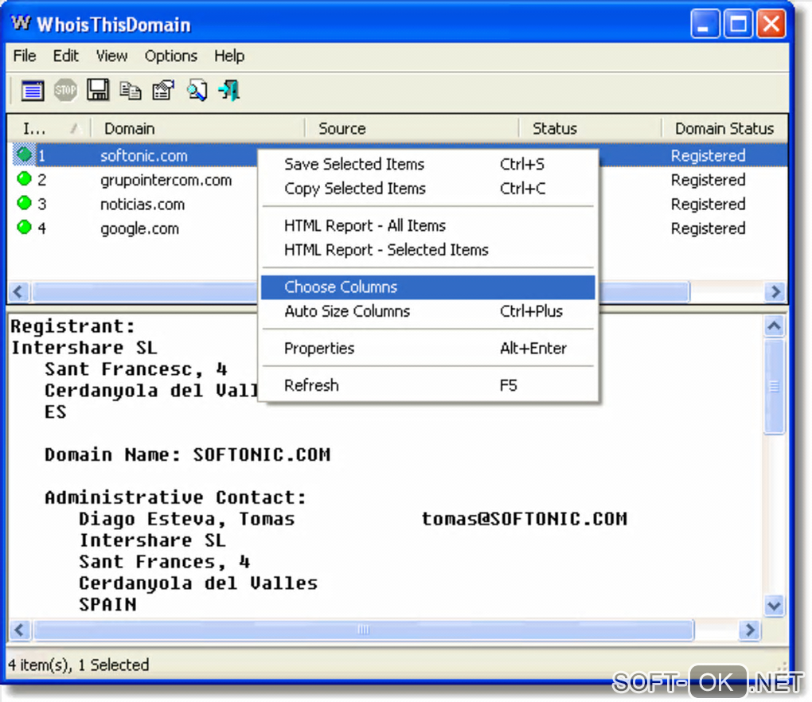Close the WhoisThisDomain window
The width and height of the screenshot is (812, 702).
coord(771,23)
